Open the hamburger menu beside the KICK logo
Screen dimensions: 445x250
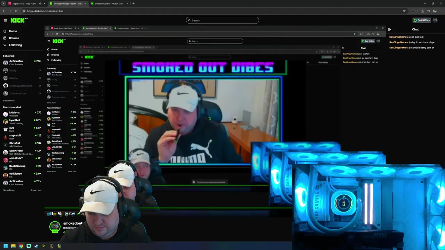point(5,20)
